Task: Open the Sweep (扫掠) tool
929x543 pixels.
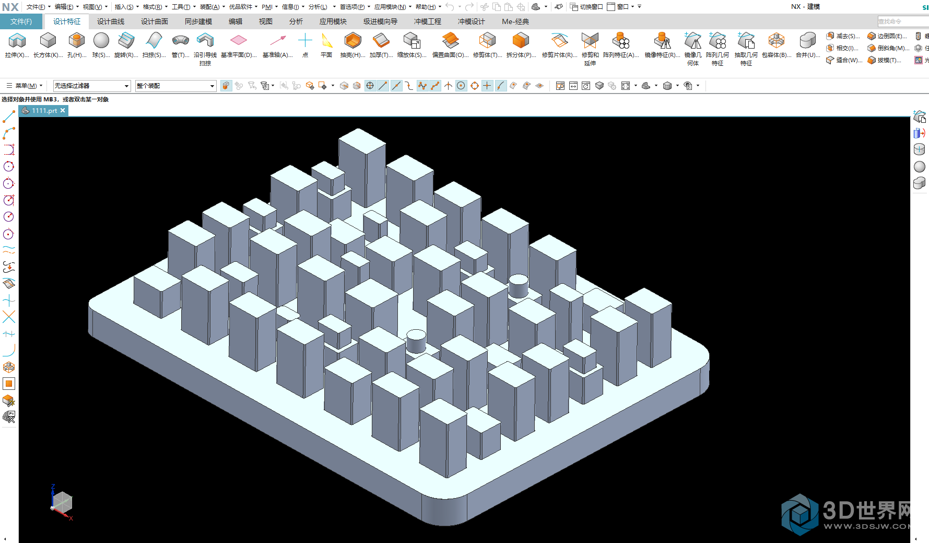Action: [154, 45]
